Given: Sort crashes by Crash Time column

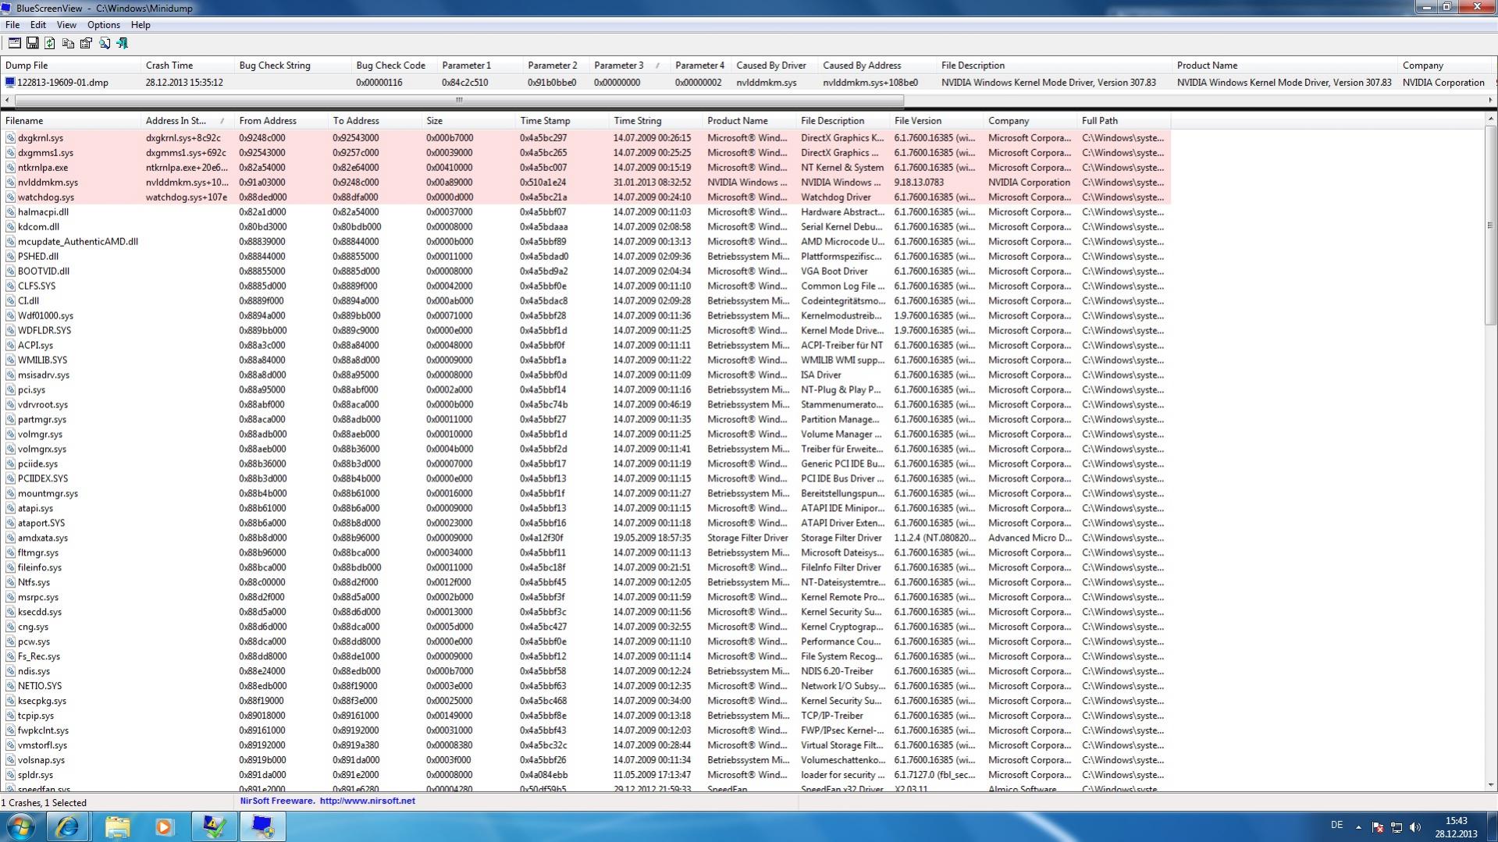Looking at the screenshot, I should coord(187,66).
